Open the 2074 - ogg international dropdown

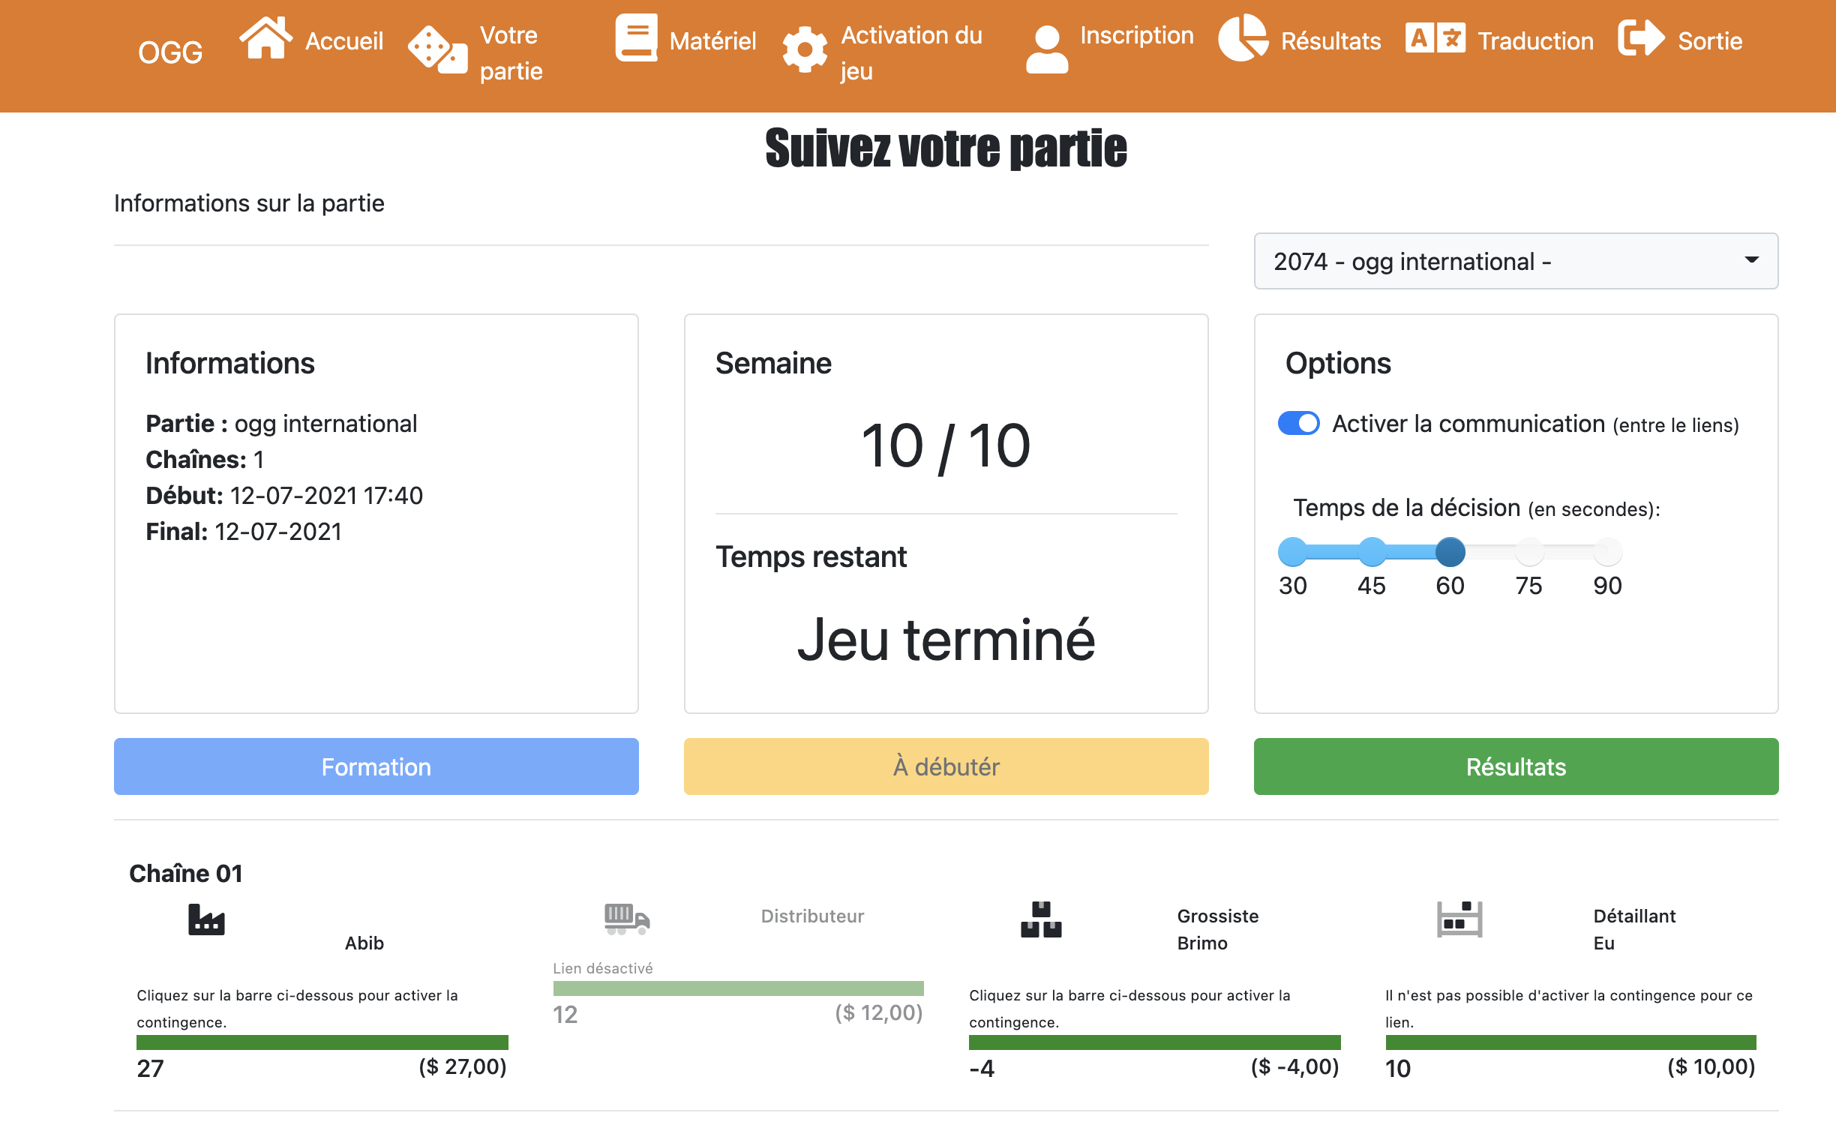coord(1515,261)
